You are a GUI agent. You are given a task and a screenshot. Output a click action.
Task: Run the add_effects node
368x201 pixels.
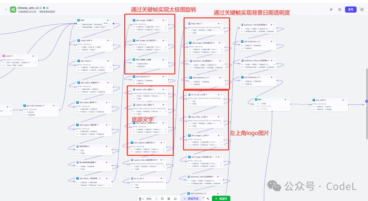pos(107,178)
